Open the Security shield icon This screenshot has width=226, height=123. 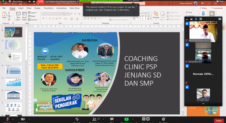click(77, 119)
